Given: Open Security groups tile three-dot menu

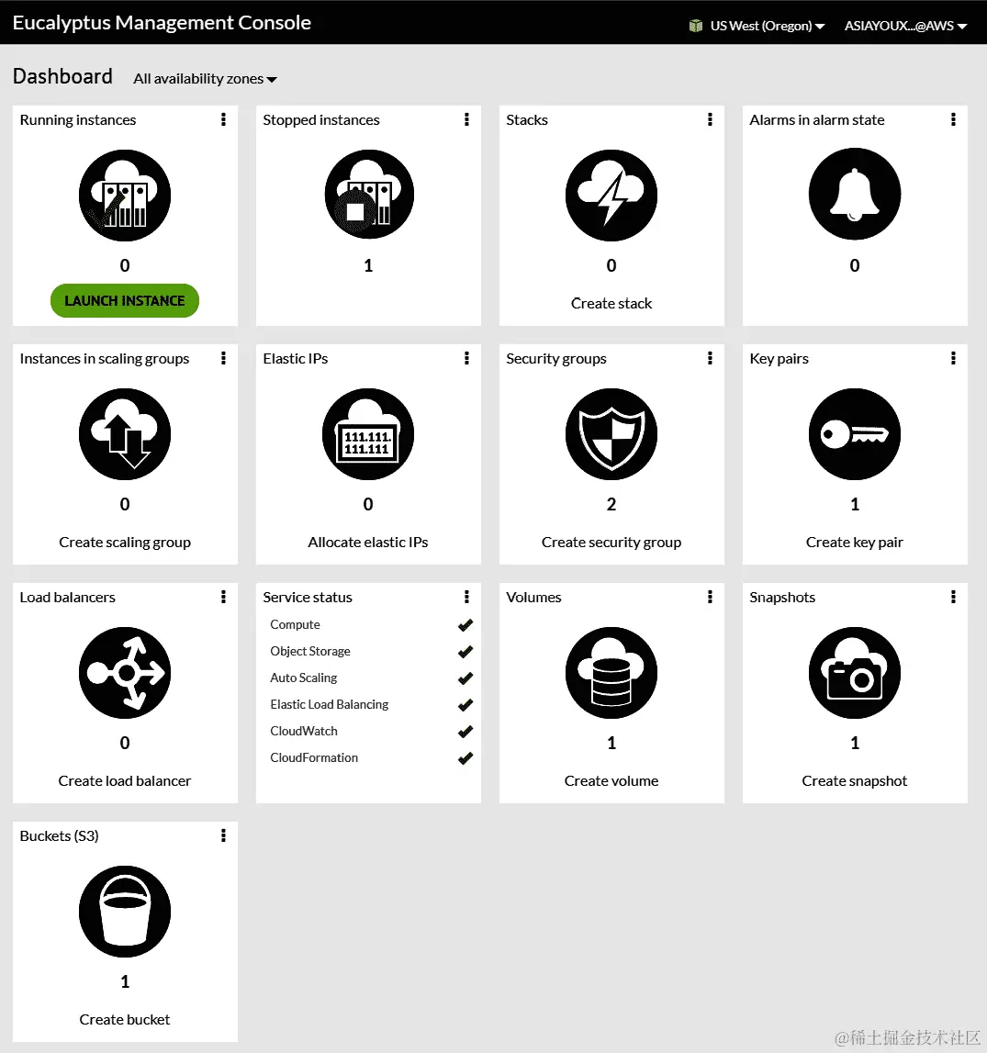Looking at the screenshot, I should tap(710, 358).
